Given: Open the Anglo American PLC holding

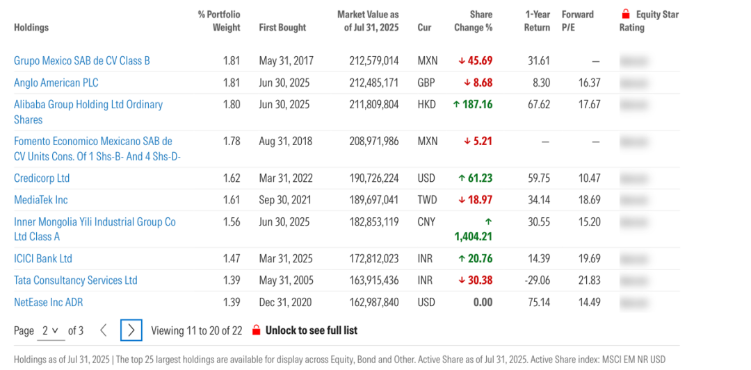Looking at the screenshot, I should pyautogui.click(x=56, y=83).
